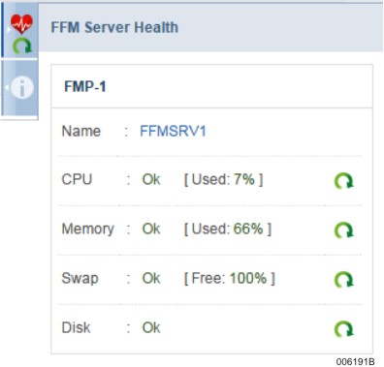Click the Name field label
Image resolution: width=384 pixels, height=367 pixels.
[x=81, y=132]
